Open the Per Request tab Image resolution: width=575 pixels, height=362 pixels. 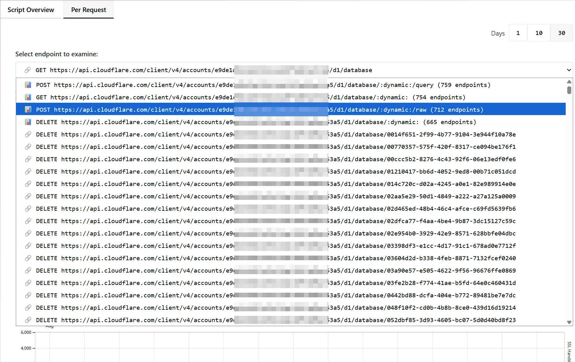88,10
